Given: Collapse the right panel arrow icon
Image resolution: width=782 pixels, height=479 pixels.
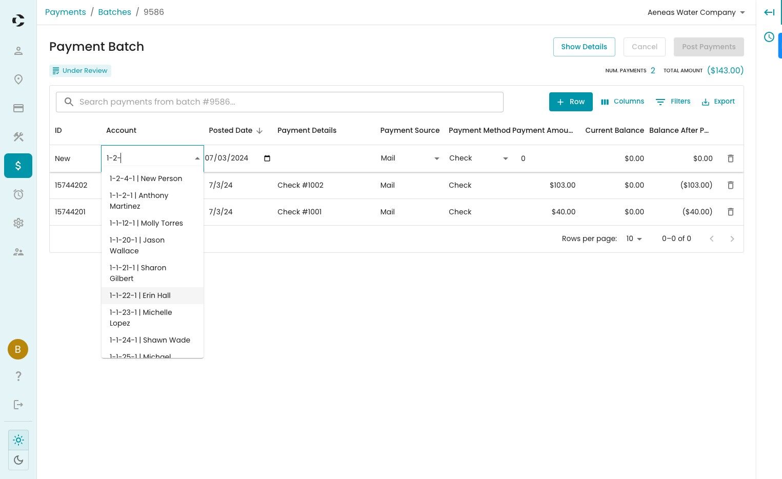Looking at the screenshot, I should pos(769,12).
